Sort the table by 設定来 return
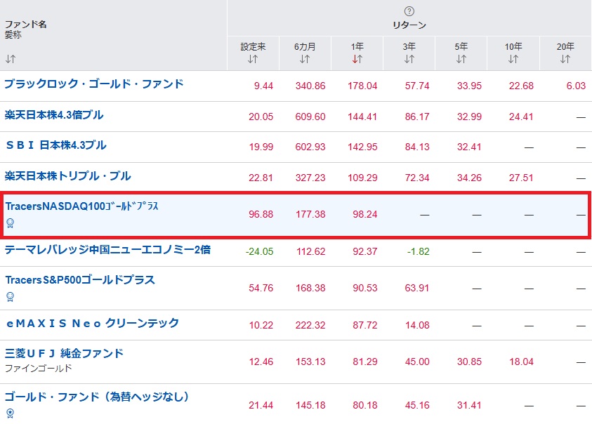Viewport: 592px width, 424px height. click(x=253, y=59)
